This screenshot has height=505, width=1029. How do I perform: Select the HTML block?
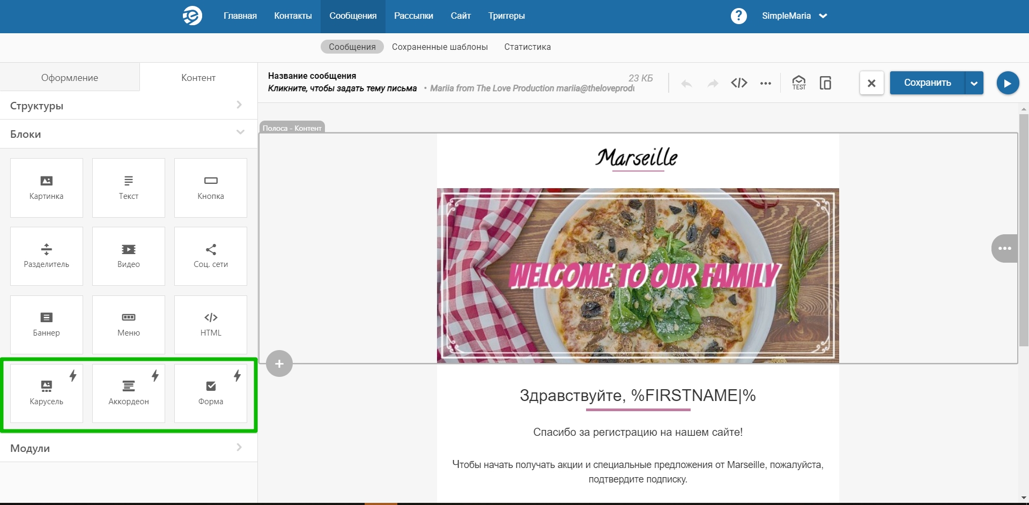pyautogui.click(x=211, y=325)
